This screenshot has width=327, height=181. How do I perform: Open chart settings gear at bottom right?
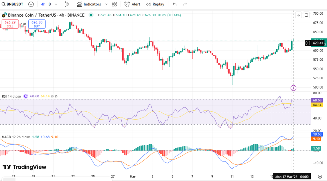pyautogui.click(x=320, y=177)
